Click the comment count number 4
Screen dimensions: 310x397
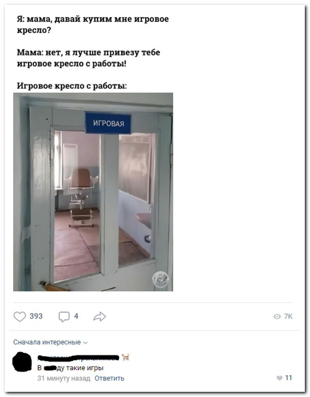pos(76,316)
